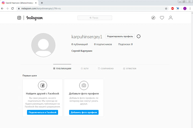The width and height of the screenshot is (193, 128).
Task: Click the gray default profile avatar
Action: point(43,45)
